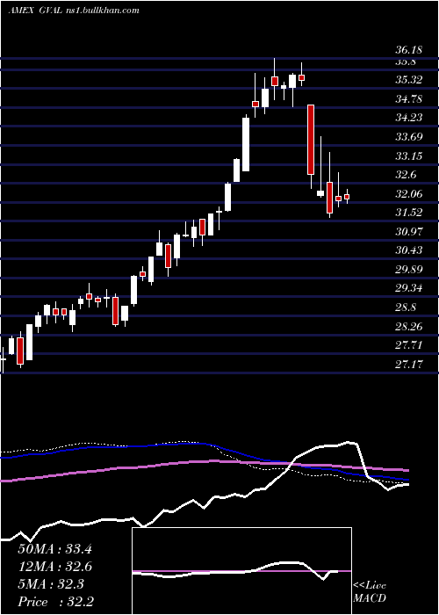Screen dimensions: 439x615
Task: Click the AMEX GVAL chart title
Action: tap(35, 11)
